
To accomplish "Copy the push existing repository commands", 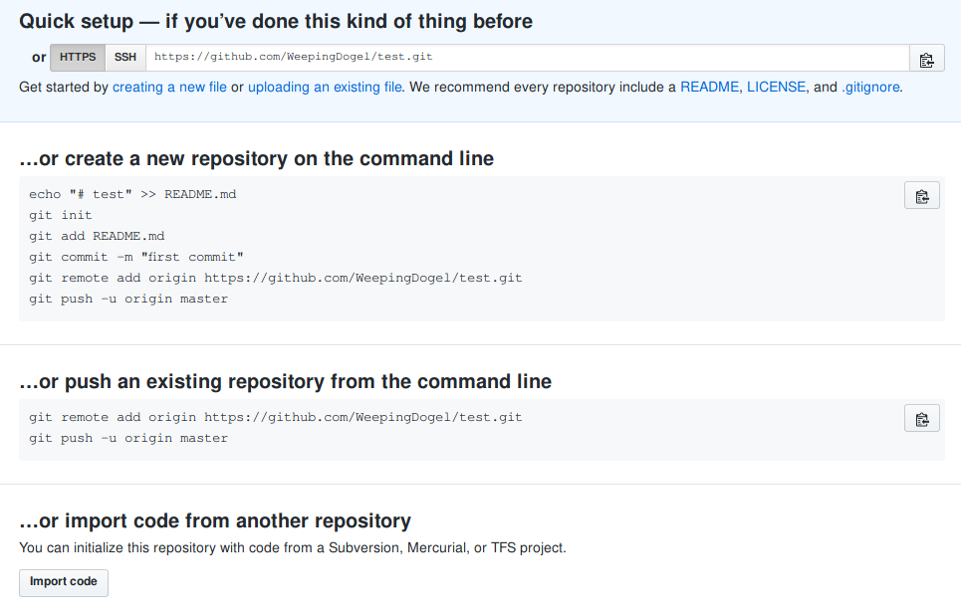I will tap(921, 419).
